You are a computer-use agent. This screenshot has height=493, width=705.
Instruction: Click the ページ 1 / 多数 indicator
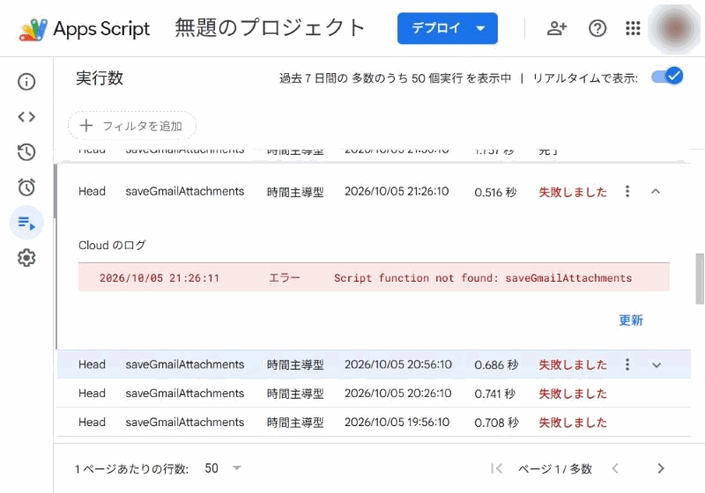(555, 468)
